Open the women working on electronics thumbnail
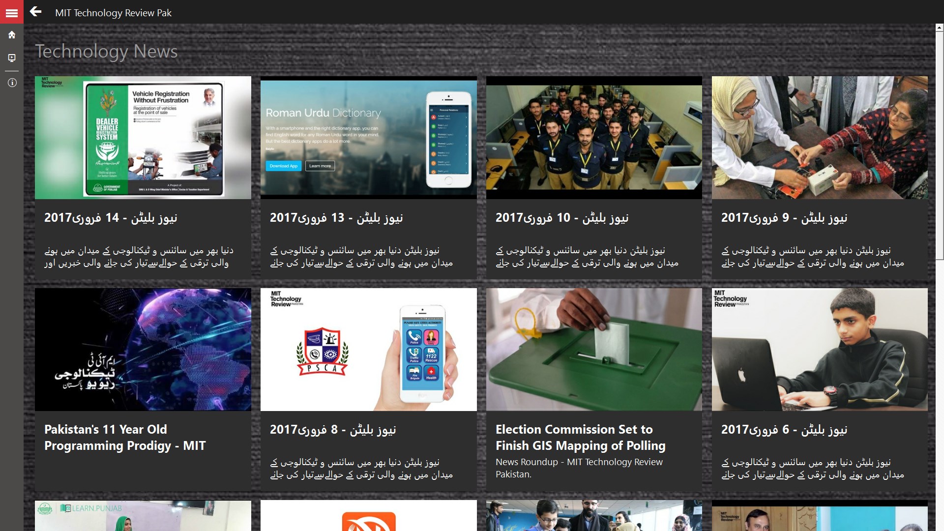944x531 pixels. (820, 138)
